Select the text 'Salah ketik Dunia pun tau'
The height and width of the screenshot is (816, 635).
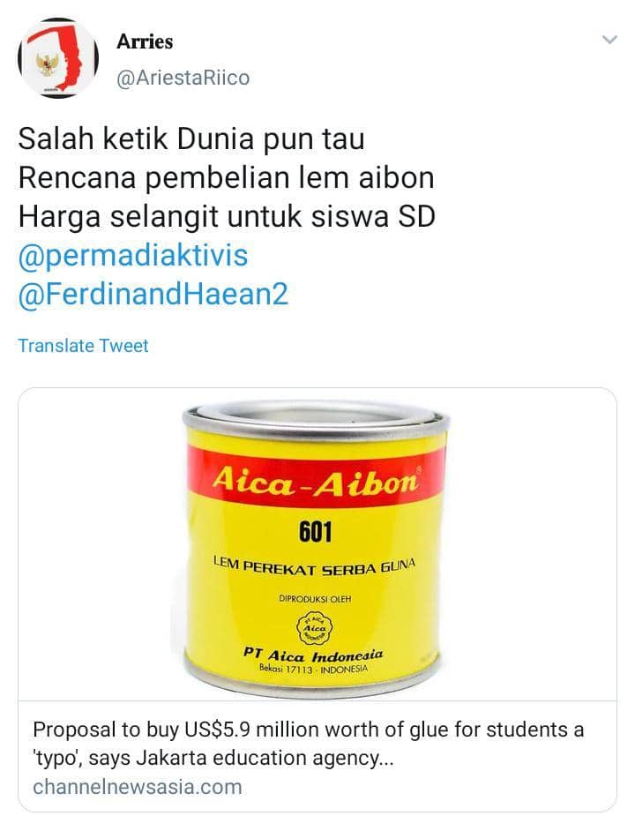pos(191,139)
